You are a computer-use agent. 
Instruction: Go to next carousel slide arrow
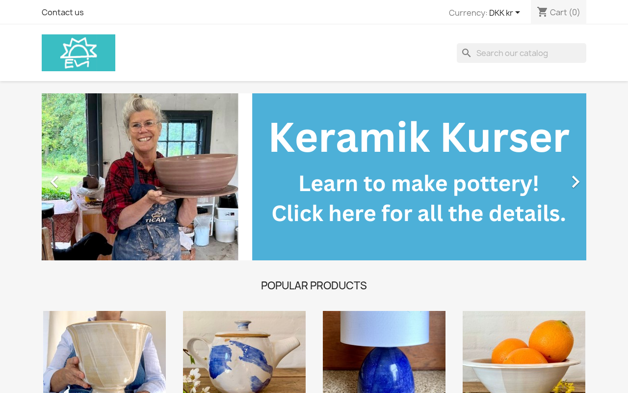pyautogui.click(x=576, y=182)
